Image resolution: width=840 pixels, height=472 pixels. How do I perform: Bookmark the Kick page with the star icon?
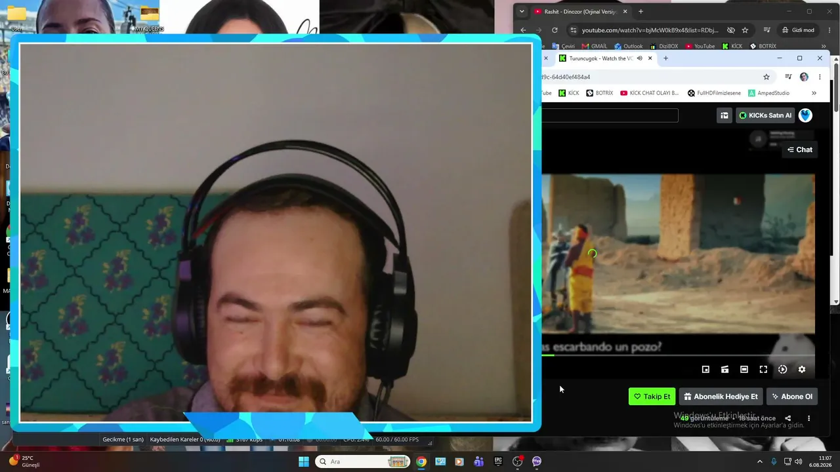tap(766, 77)
